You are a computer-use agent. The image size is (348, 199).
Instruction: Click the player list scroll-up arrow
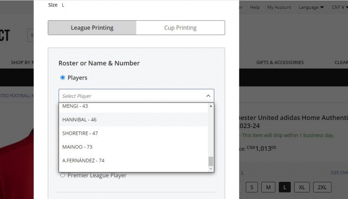[211, 106]
